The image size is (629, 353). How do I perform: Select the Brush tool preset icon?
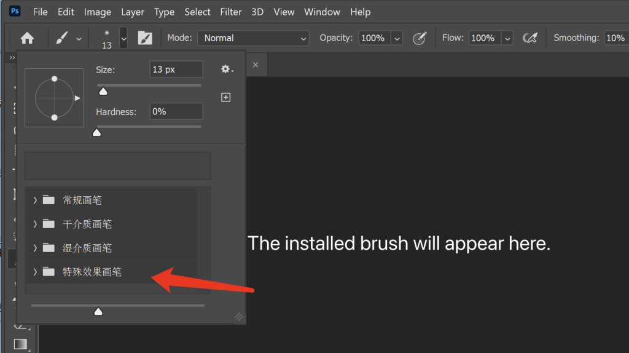tap(61, 38)
